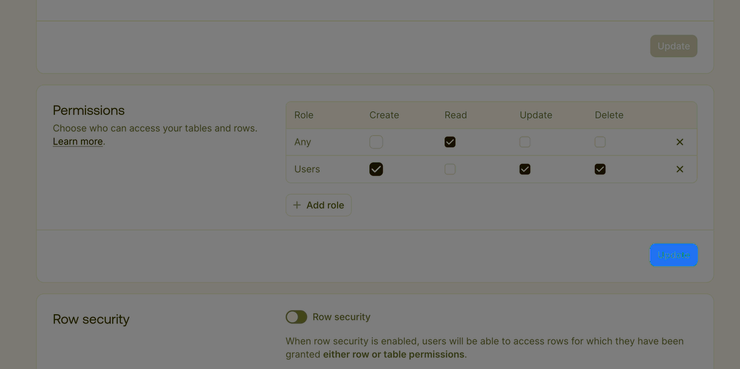
Task: Select the Role column header
Action: [304, 115]
